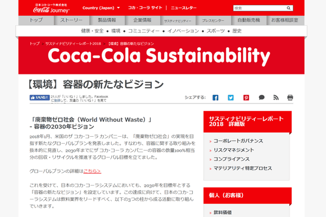This screenshot has height=217, width=326.
Task: Open the 飲料価値 sidebar link
Action: (x=222, y=212)
